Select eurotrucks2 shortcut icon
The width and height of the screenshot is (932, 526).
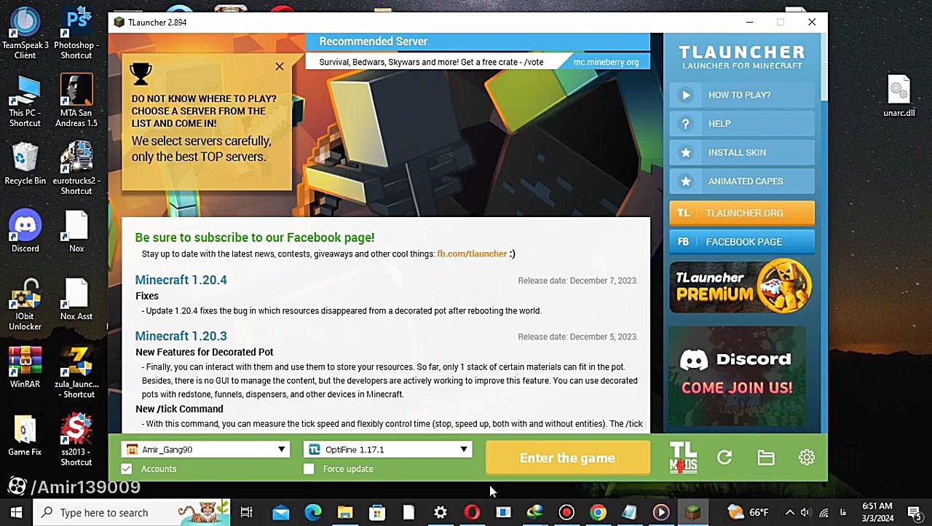76,168
